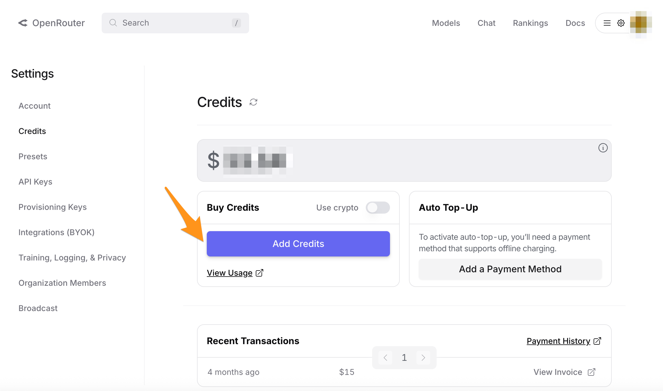Click the settings gear icon in header

pos(621,23)
